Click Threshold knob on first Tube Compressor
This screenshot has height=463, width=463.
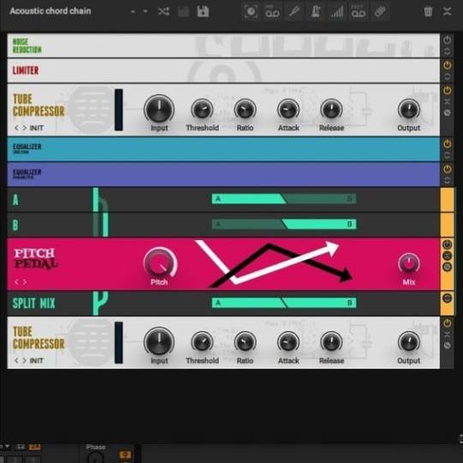tap(202, 109)
